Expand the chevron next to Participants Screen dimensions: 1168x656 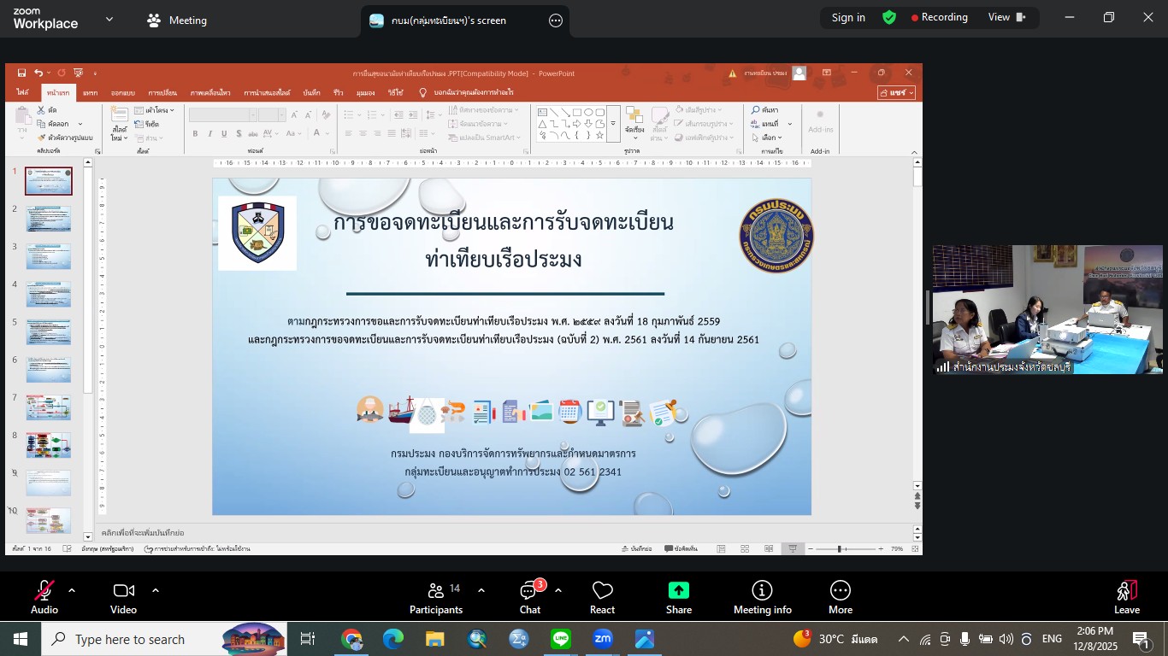[481, 590]
